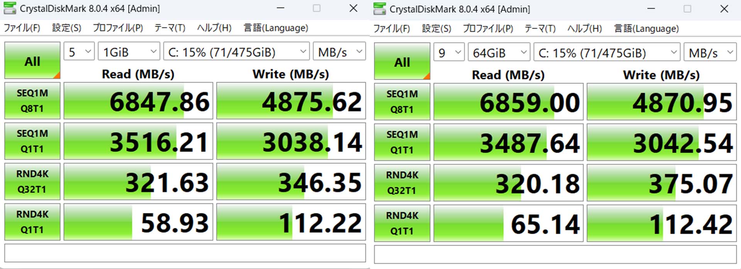Click write result 112.42
Screen dimensions: 741x269
(661, 223)
